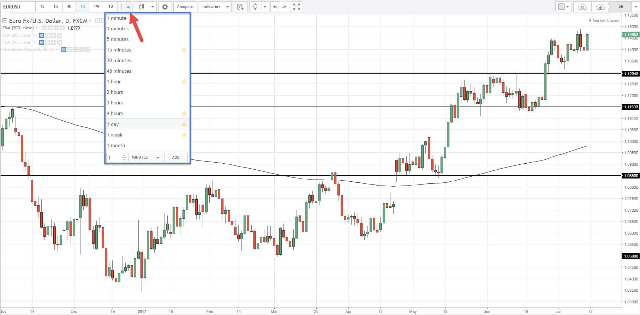
Task: Toggle fullscreen mode icon
Action: [297, 7]
